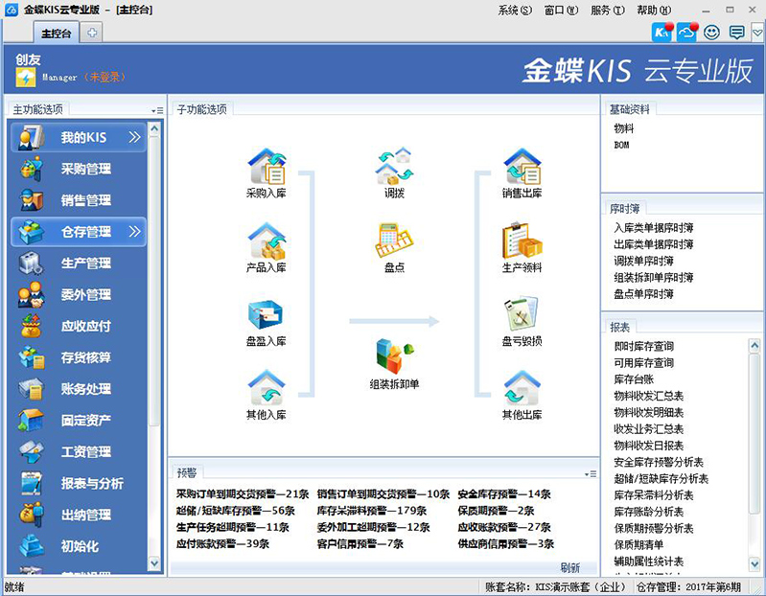Open 主功能选项 panel options dropdown
The height and width of the screenshot is (596, 766).
pyautogui.click(x=157, y=111)
